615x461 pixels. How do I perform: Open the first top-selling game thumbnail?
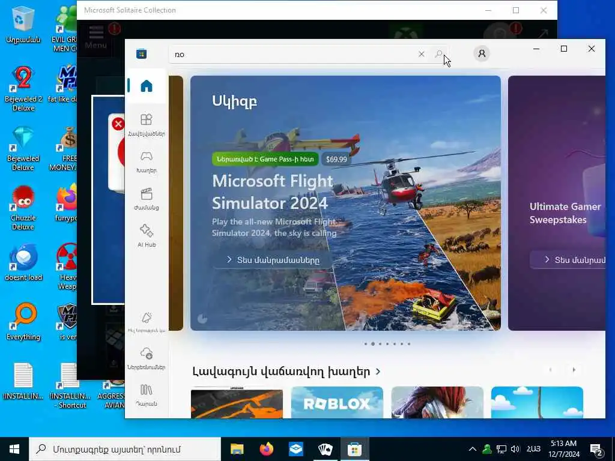point(237,403)
